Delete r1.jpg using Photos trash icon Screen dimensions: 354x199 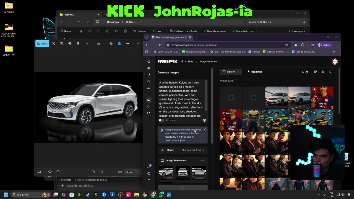62,44
